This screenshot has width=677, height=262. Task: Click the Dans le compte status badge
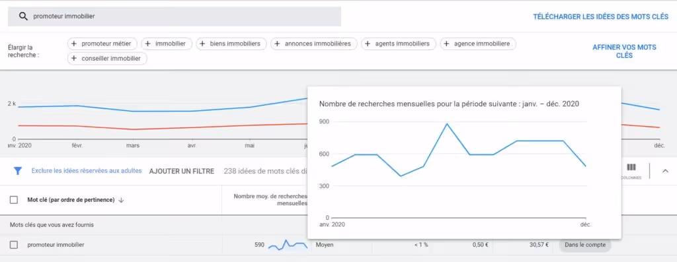coord(585,245)
